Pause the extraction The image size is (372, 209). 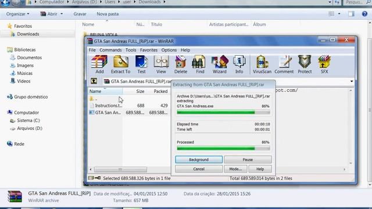(x=248, y=160)
